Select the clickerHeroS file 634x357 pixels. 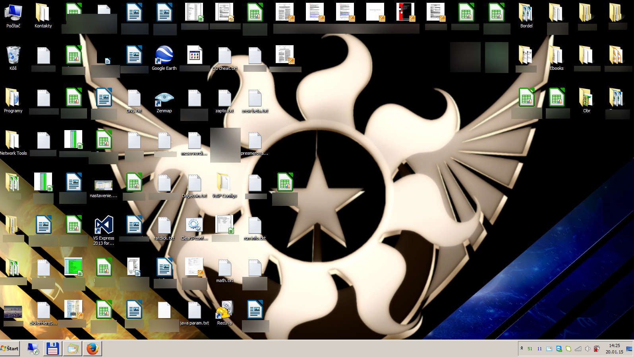[43, 313]
